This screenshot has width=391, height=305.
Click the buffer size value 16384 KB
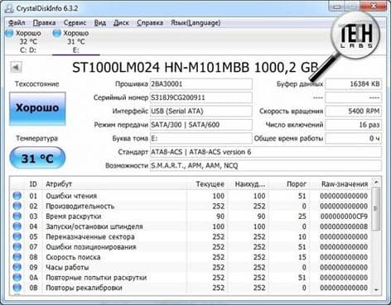point(354,84)
